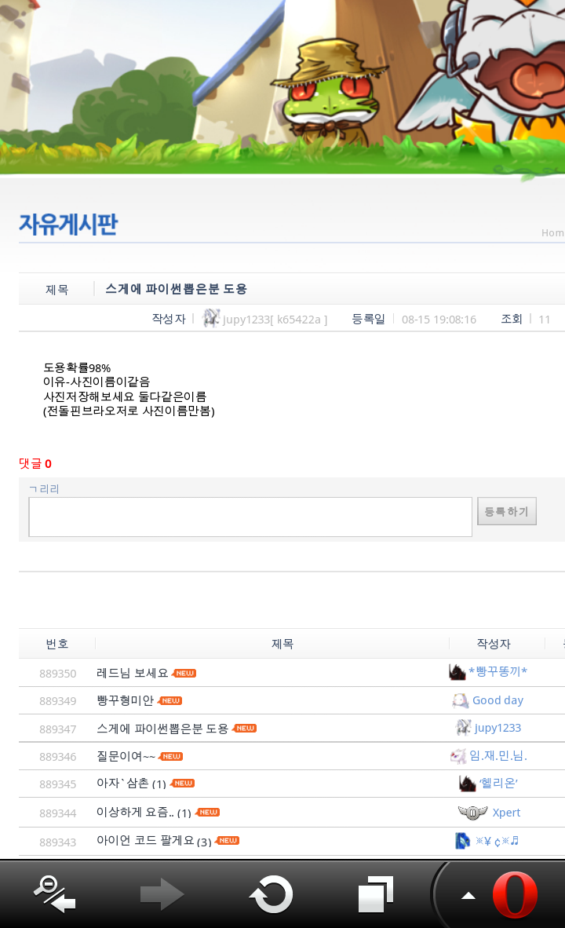The image size is (565, 928).
Task: Open the red Opera menu button
Action: click(515, 895)
